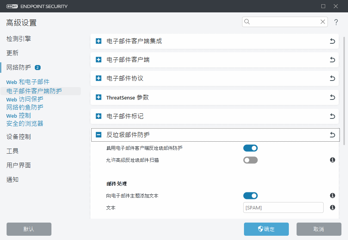This screenshot has height=240, width=348.
Task: Open Web 控制 subsection
Action: click(19, 116)
